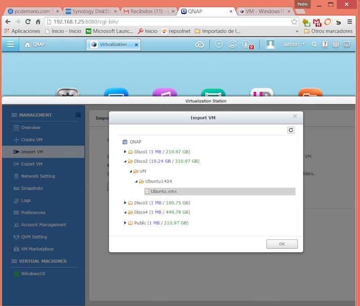Collapse the Disco2 folder
Viewport: 360px width, 306px height.
(125, 161)
